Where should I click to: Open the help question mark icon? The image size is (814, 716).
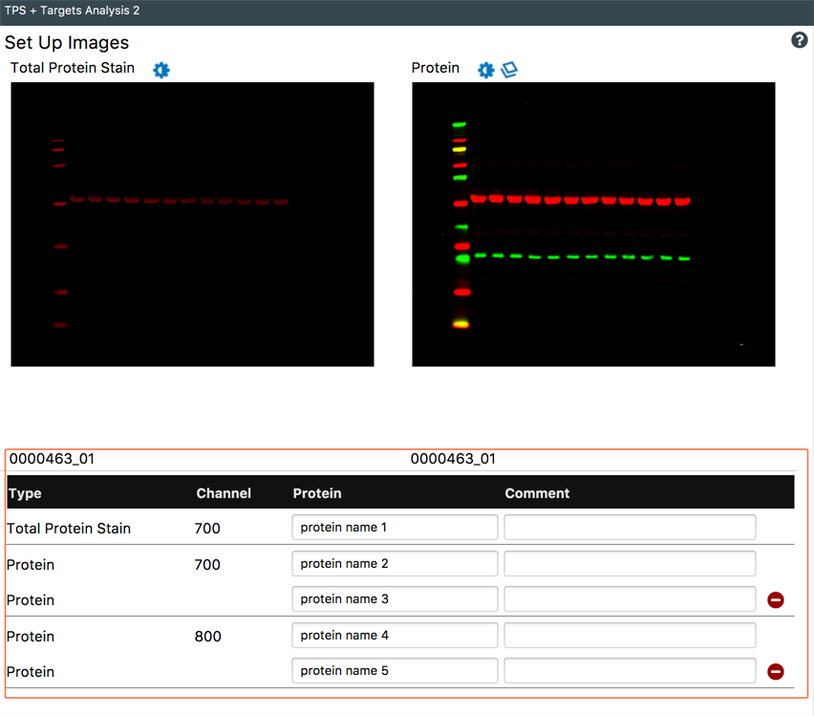[800, 40]
